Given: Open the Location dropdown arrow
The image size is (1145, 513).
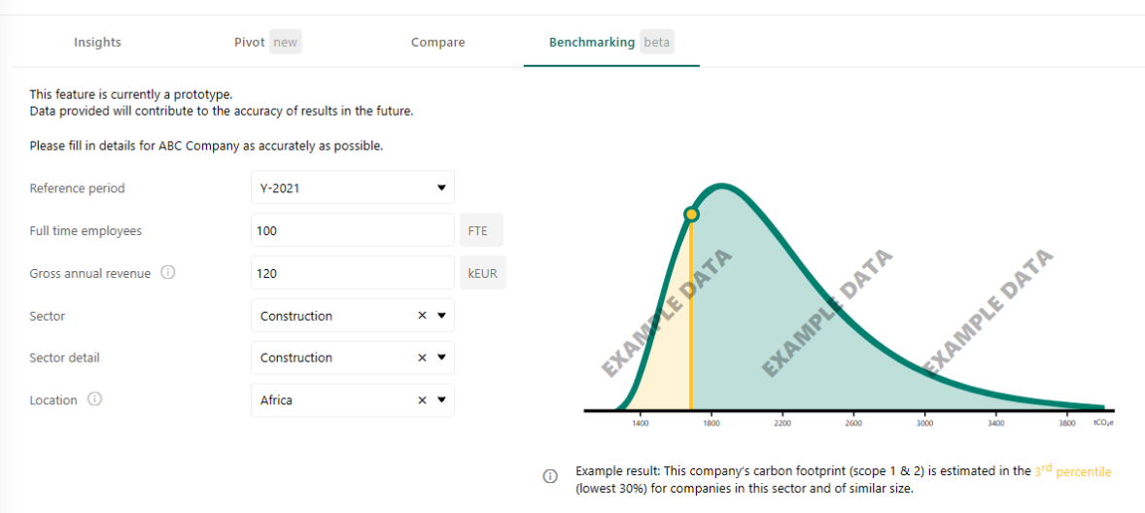Looking at the screenshot, I should (441, 400).
